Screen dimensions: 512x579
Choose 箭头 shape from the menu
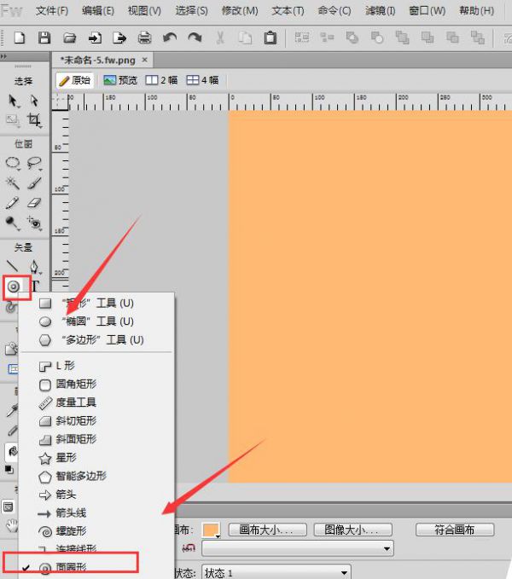point(96,495)
